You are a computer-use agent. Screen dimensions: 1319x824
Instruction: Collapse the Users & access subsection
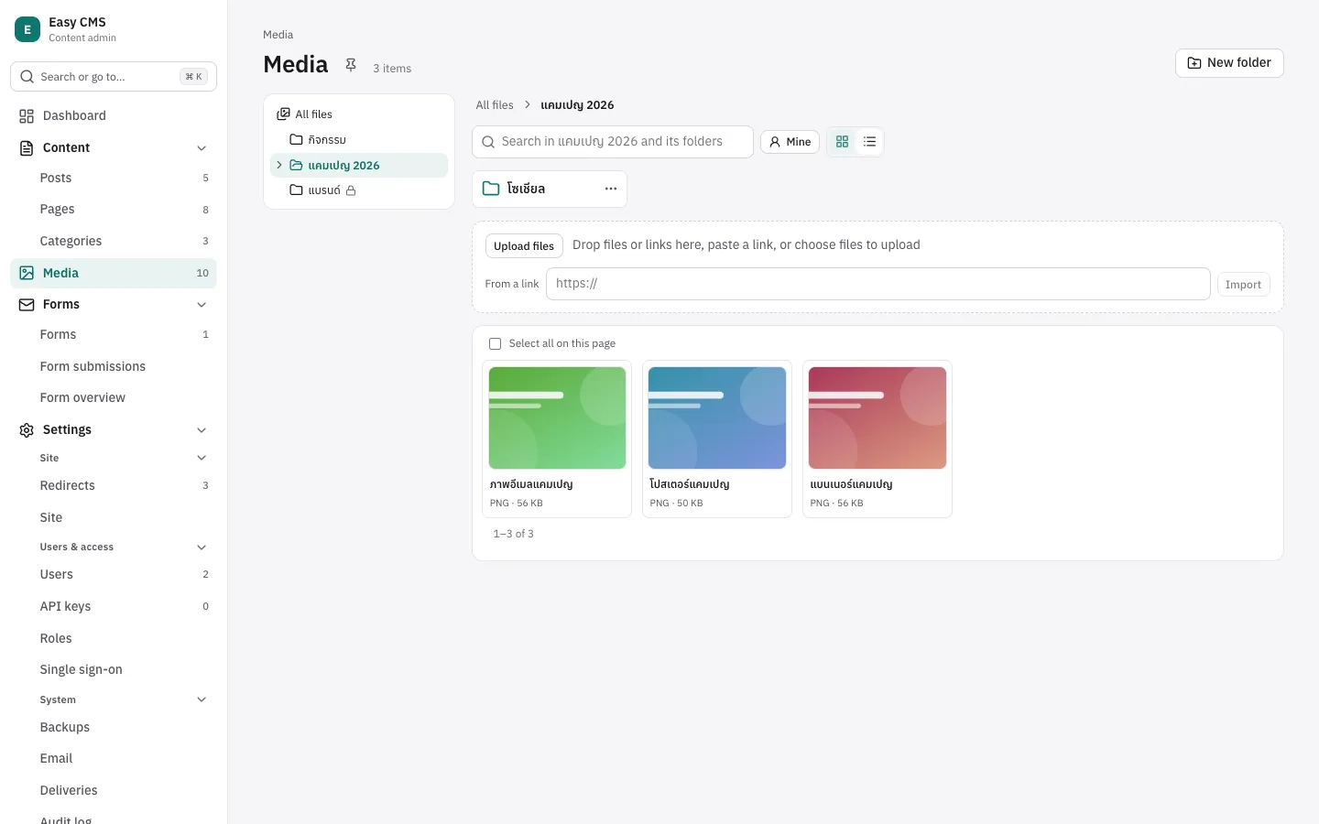pyautogui.click(x=202, y=548)
